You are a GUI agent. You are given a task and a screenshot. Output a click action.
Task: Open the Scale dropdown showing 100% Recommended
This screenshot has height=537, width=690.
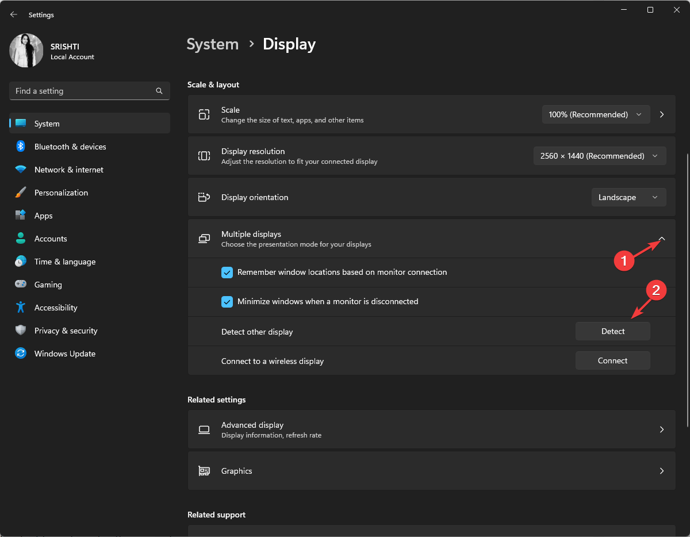click(x=596, y=114)
